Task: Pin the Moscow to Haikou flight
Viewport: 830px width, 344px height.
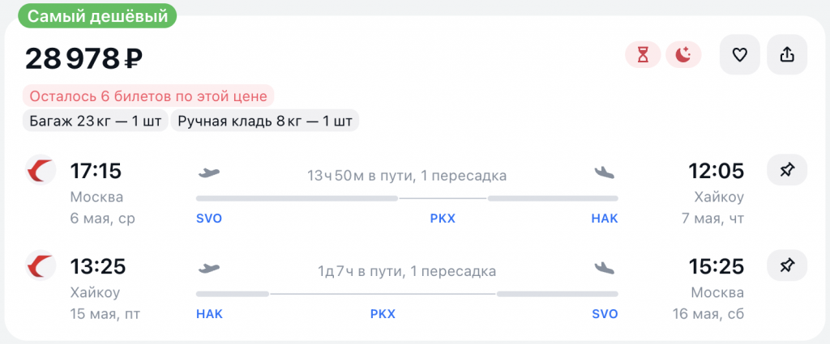Action: point(786,171)
